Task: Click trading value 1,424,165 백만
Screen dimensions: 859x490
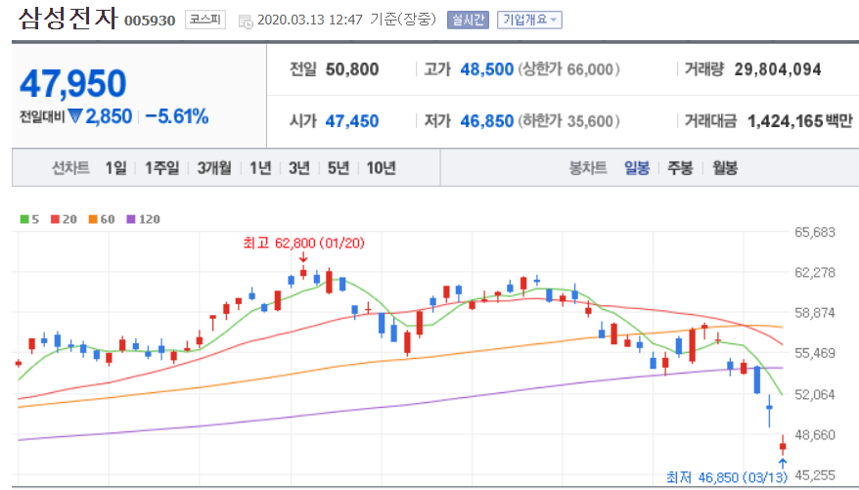Action: coord(800,121)
